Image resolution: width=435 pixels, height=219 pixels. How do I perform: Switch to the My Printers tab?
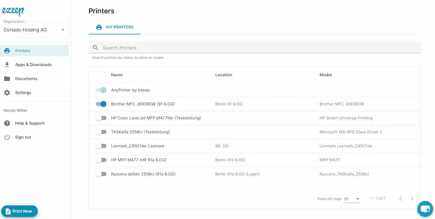(115, 27)
